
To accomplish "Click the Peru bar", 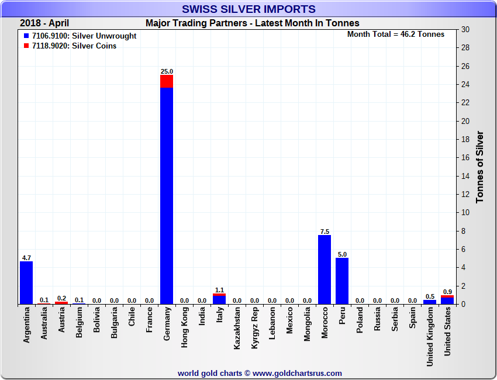I will pyautogui.click(x=342, y=281).
